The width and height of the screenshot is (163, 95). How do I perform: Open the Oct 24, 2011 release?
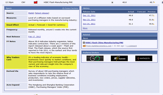coord(89,24)
